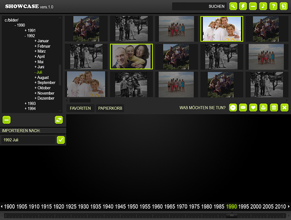Toggle selection of the family-in-white photo
291x220 pixels.
click(222, 29)
